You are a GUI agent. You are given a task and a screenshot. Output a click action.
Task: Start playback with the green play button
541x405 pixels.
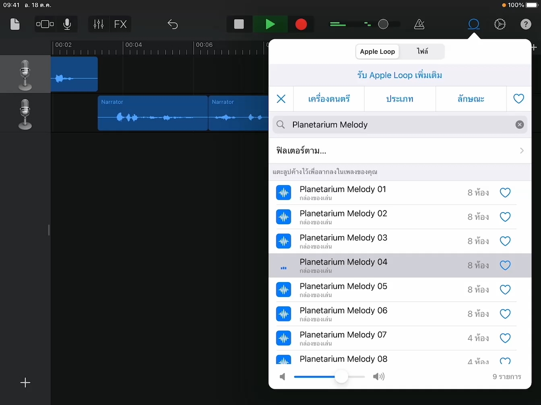click(x=270, y=24)
